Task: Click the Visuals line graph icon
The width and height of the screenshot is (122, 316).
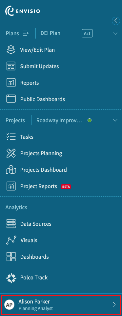Action: pos(11,240)
